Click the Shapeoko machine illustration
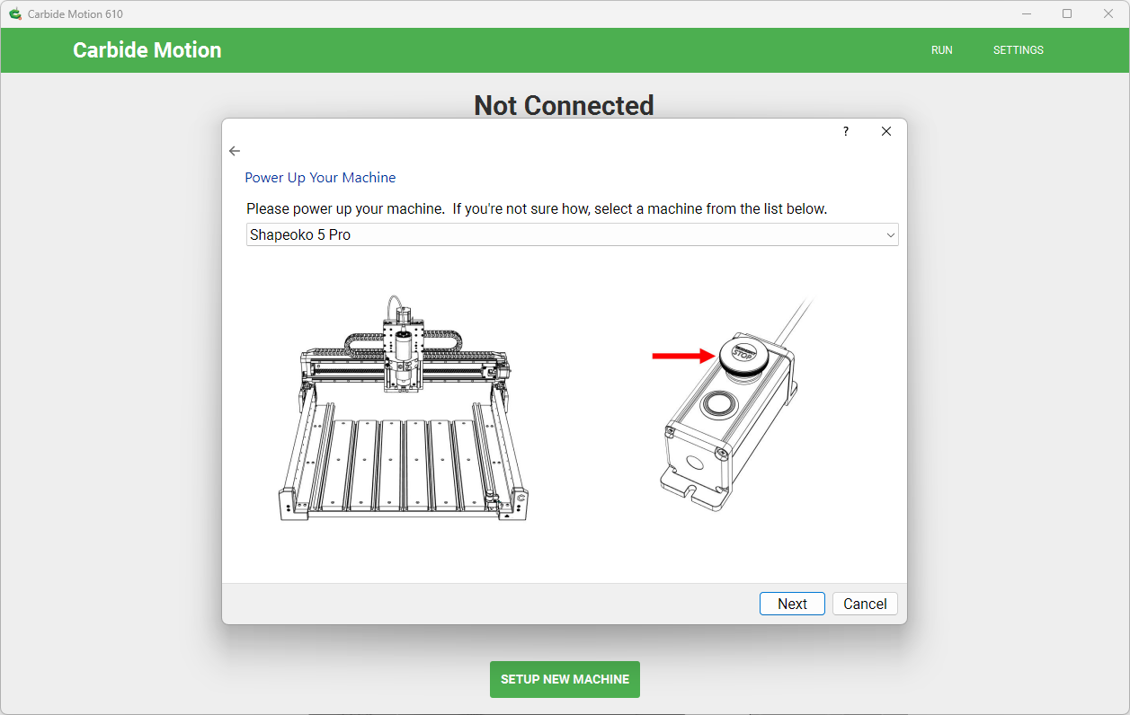 [403, 410]
